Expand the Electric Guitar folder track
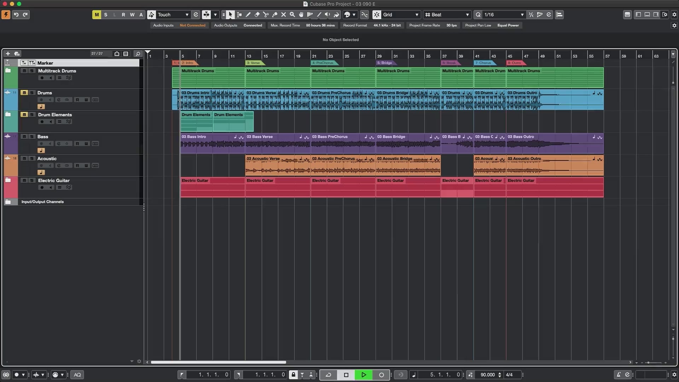This screenshot has height=382, width=679. tap(8, 180)
